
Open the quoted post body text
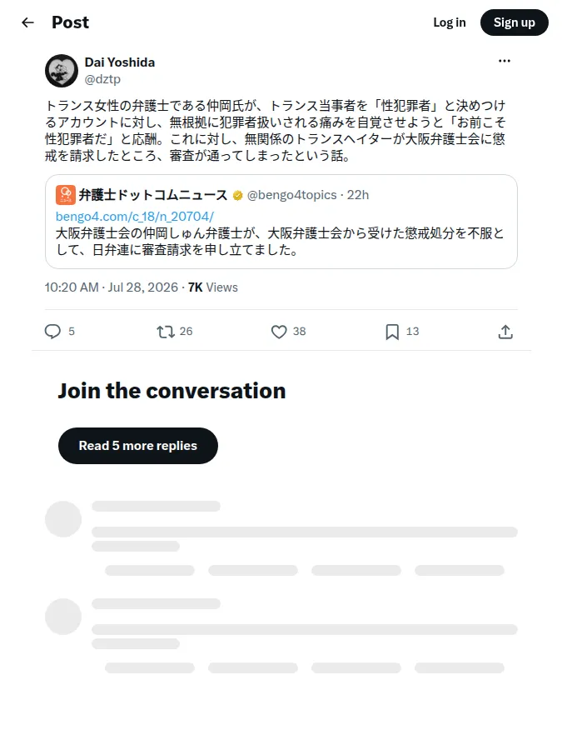pos(280,242)
